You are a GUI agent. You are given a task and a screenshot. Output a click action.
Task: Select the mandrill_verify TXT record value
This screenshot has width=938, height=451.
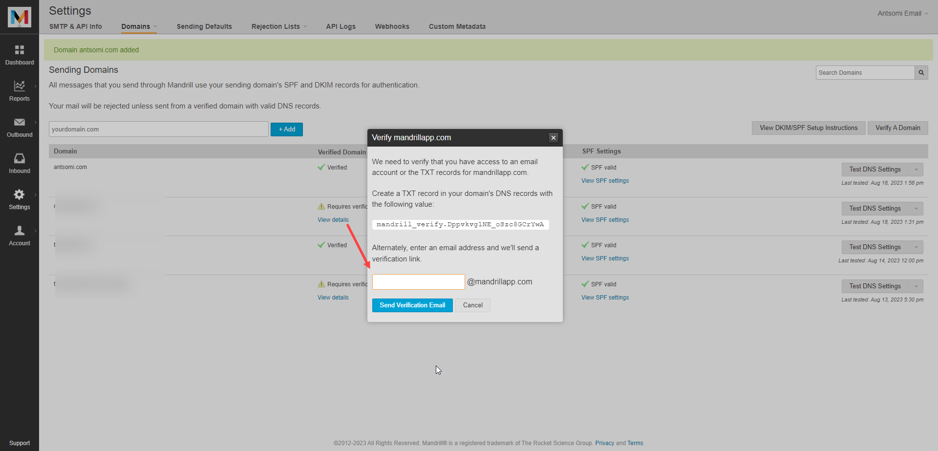(460, 224)
